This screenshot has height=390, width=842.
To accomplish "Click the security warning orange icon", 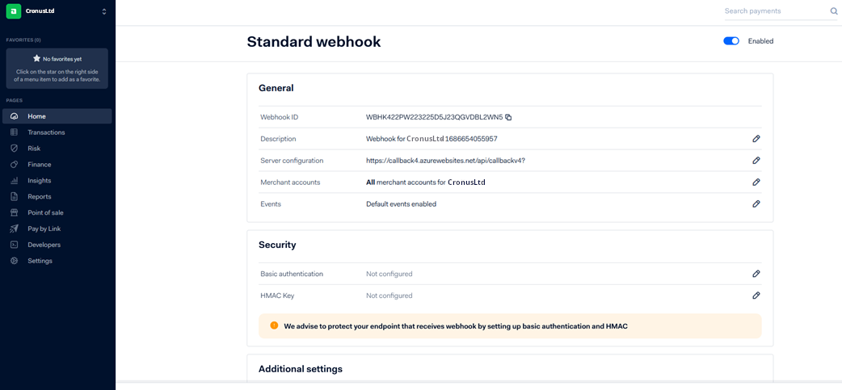I will (274, 325).
